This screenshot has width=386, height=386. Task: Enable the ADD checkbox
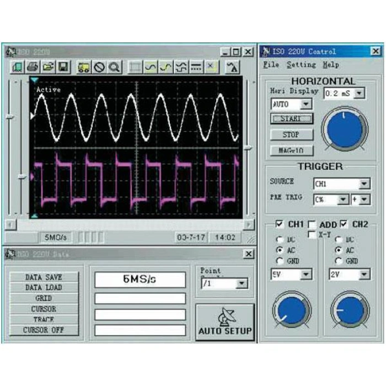312,224
